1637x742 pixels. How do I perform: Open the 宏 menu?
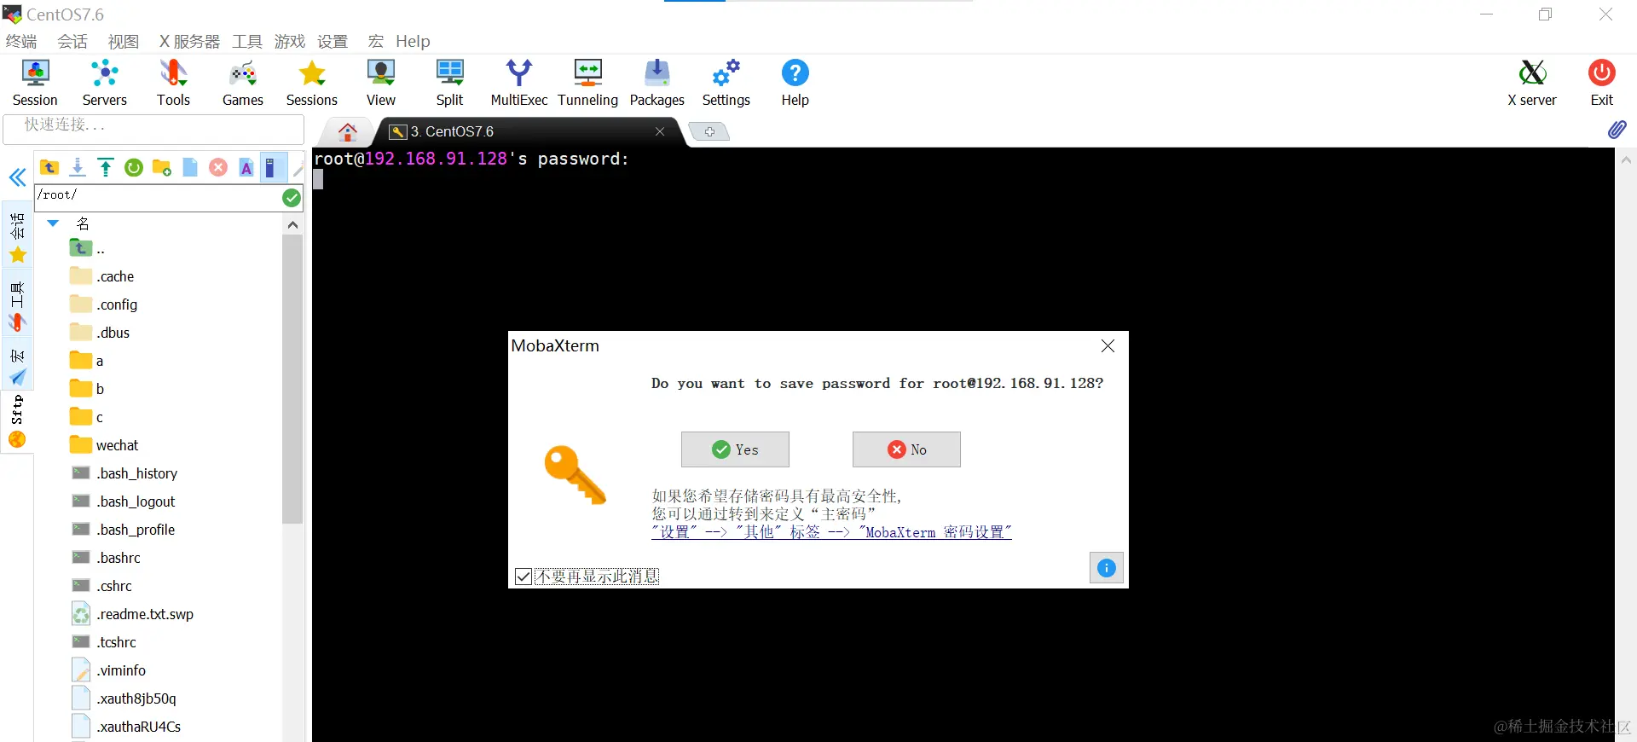coord(376,41)
